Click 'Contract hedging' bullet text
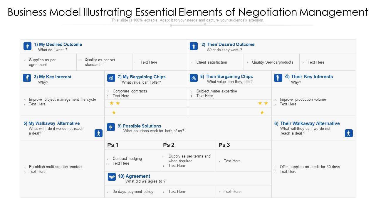376x212 pixels. pos(127,158)
